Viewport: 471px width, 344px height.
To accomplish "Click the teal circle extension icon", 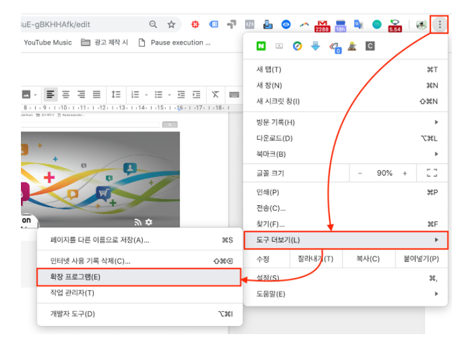I will pyautogui.click(x=377, y=25).
